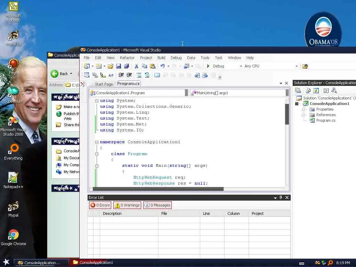Click the Add New Item toolbar icon
Viewport: 356px width, 267px height.
(x=99, y=66)
